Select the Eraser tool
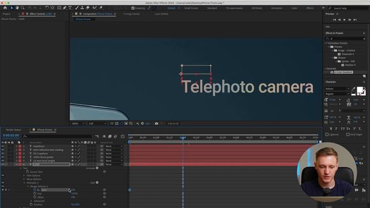 (87, 8)
